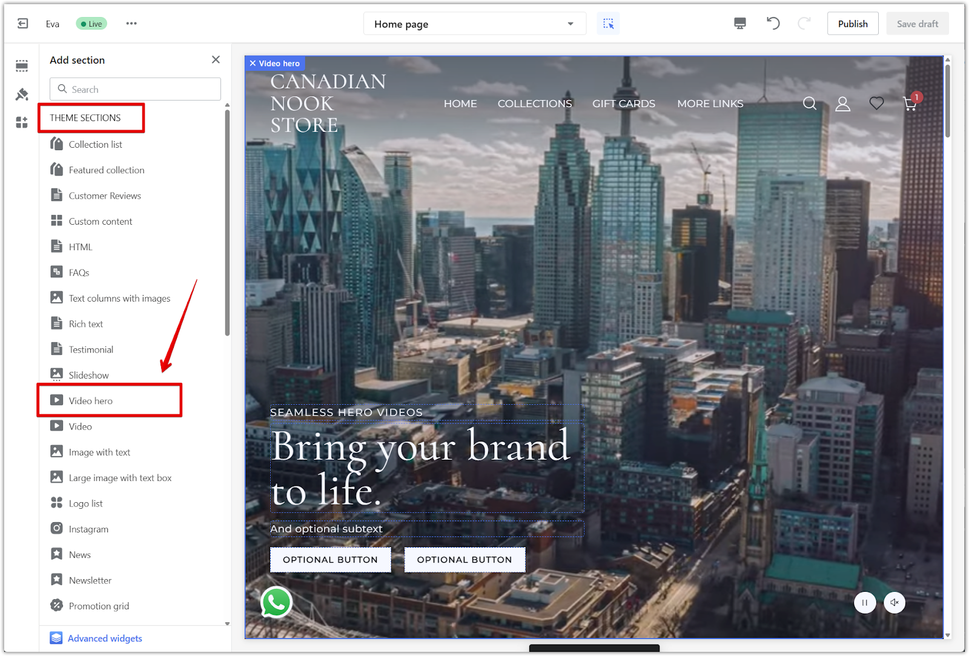Open the Home page template dropdown
The width and height of the screenshot is (969, 656).
475,24
